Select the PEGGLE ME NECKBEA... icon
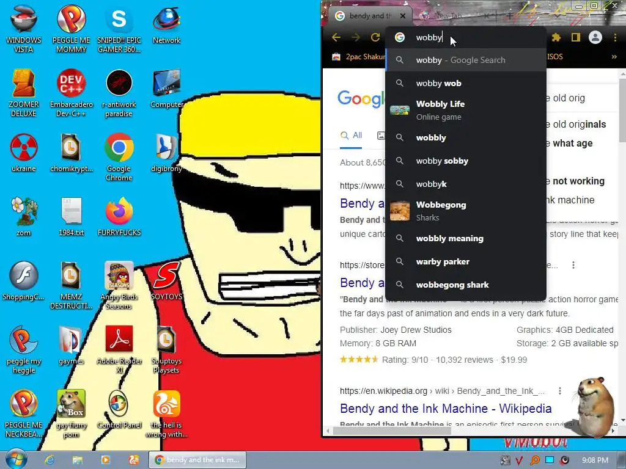Viewport: 626px width, 469px height. [x=24, y=415]
